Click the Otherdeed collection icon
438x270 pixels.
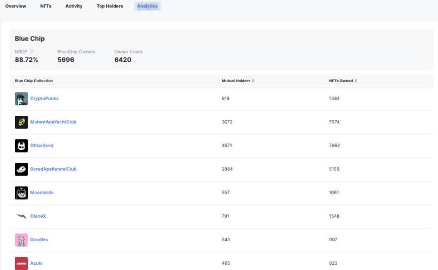[21, 146]
